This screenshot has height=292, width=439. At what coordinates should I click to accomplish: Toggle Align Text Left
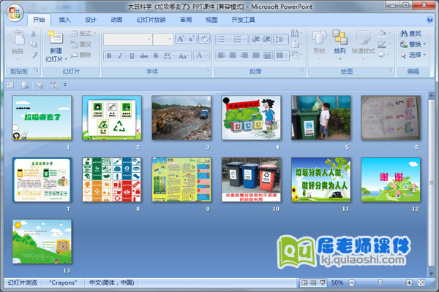[x=221, y=55]
